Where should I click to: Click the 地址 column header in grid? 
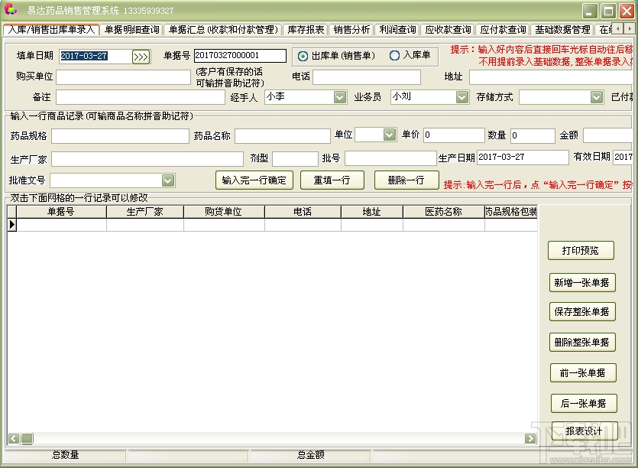[372, 211]
